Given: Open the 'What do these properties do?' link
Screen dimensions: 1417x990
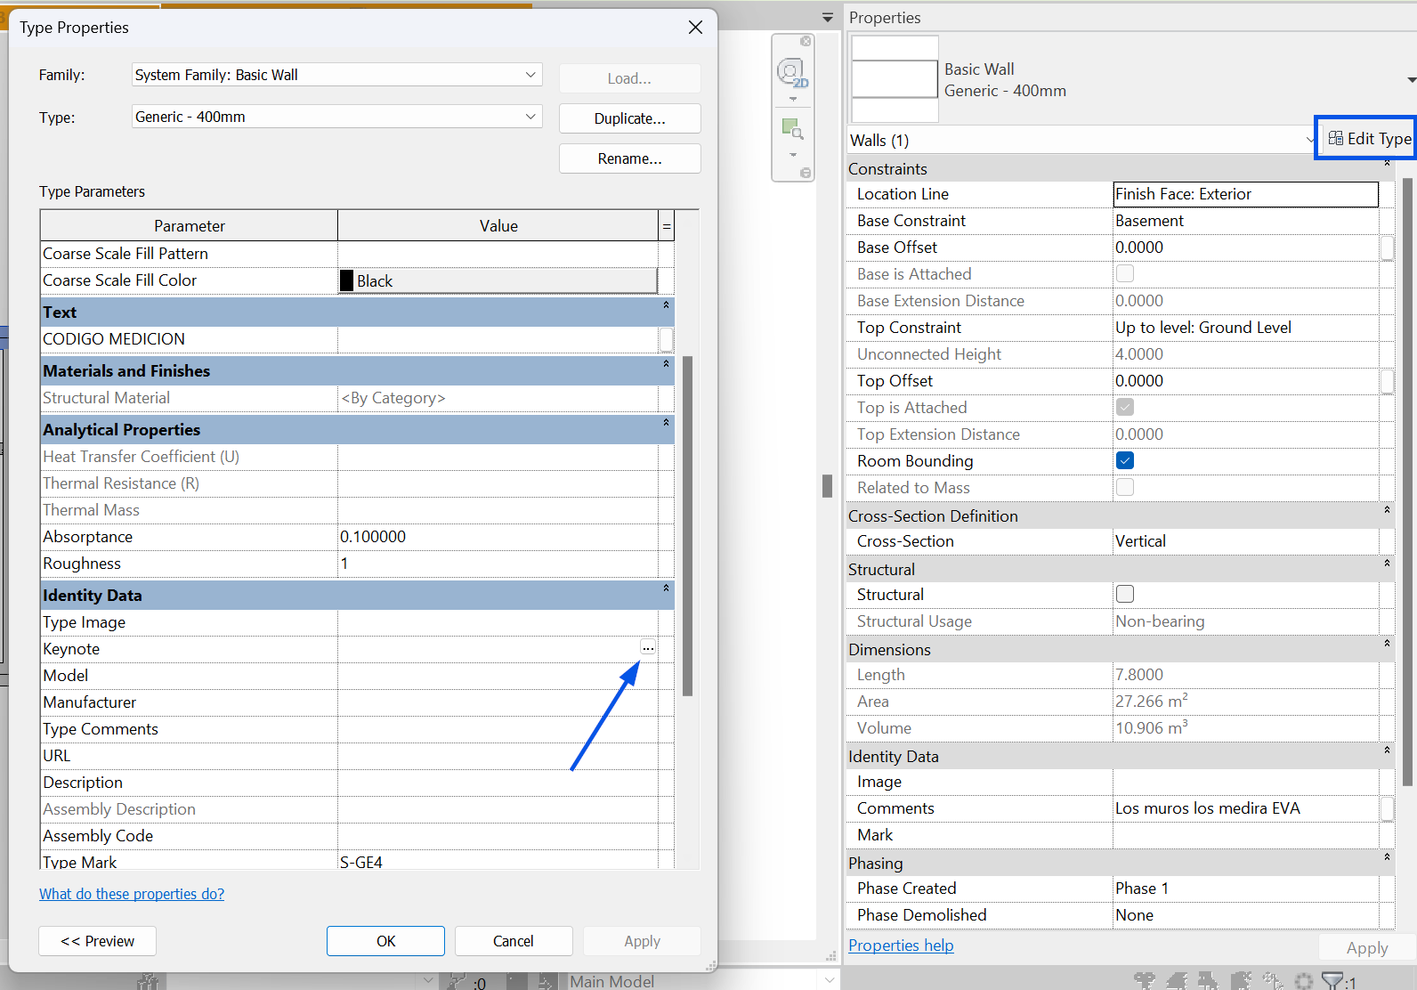Looking at the screenshot, I should coord(132,894).
